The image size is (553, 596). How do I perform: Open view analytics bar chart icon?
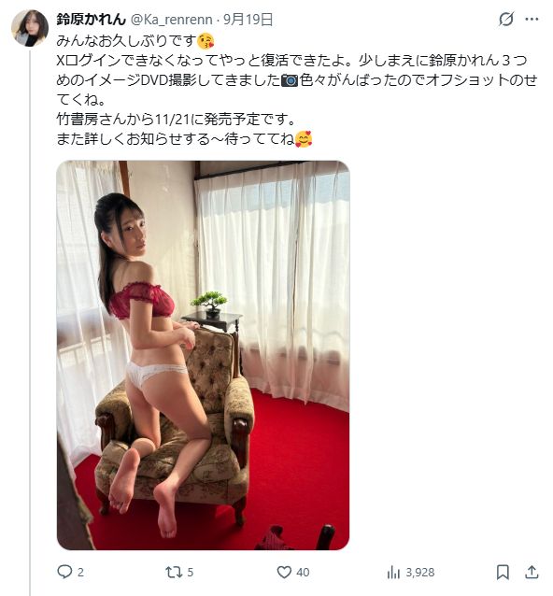tap(393, 572)
